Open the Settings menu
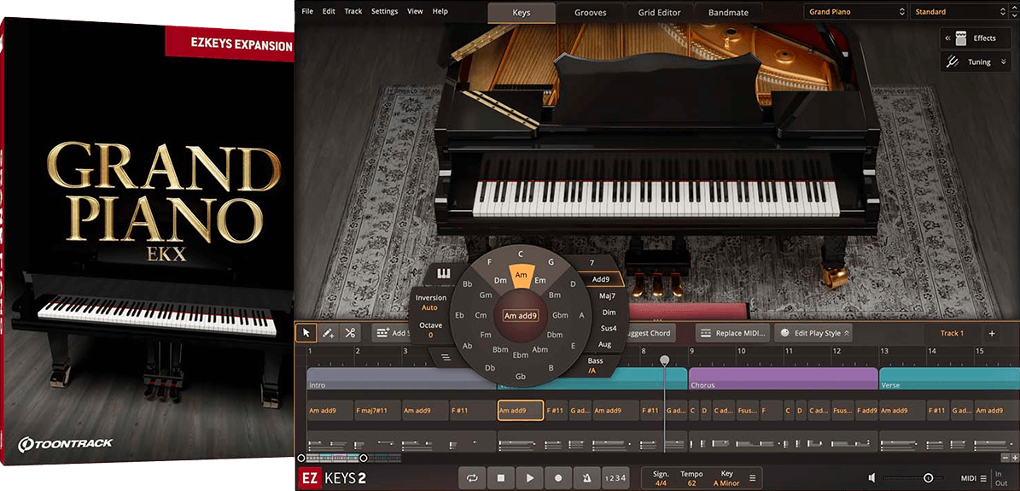This screenshot has height=491, width=1020. 384,11
